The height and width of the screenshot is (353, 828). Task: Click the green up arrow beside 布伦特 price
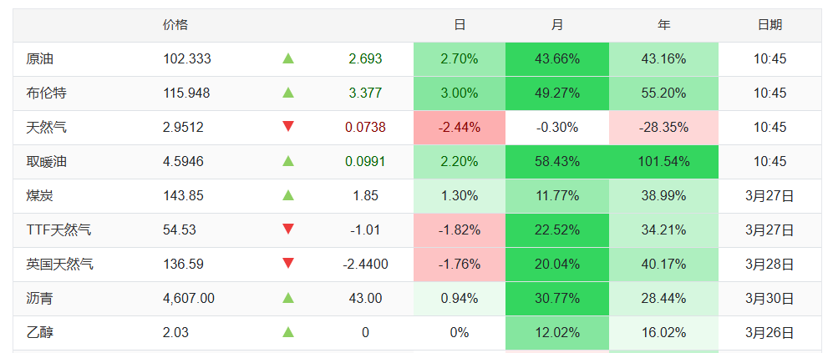coord(288,93)
